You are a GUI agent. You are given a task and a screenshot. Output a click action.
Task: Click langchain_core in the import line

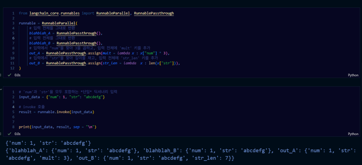(x=44, y=13)
